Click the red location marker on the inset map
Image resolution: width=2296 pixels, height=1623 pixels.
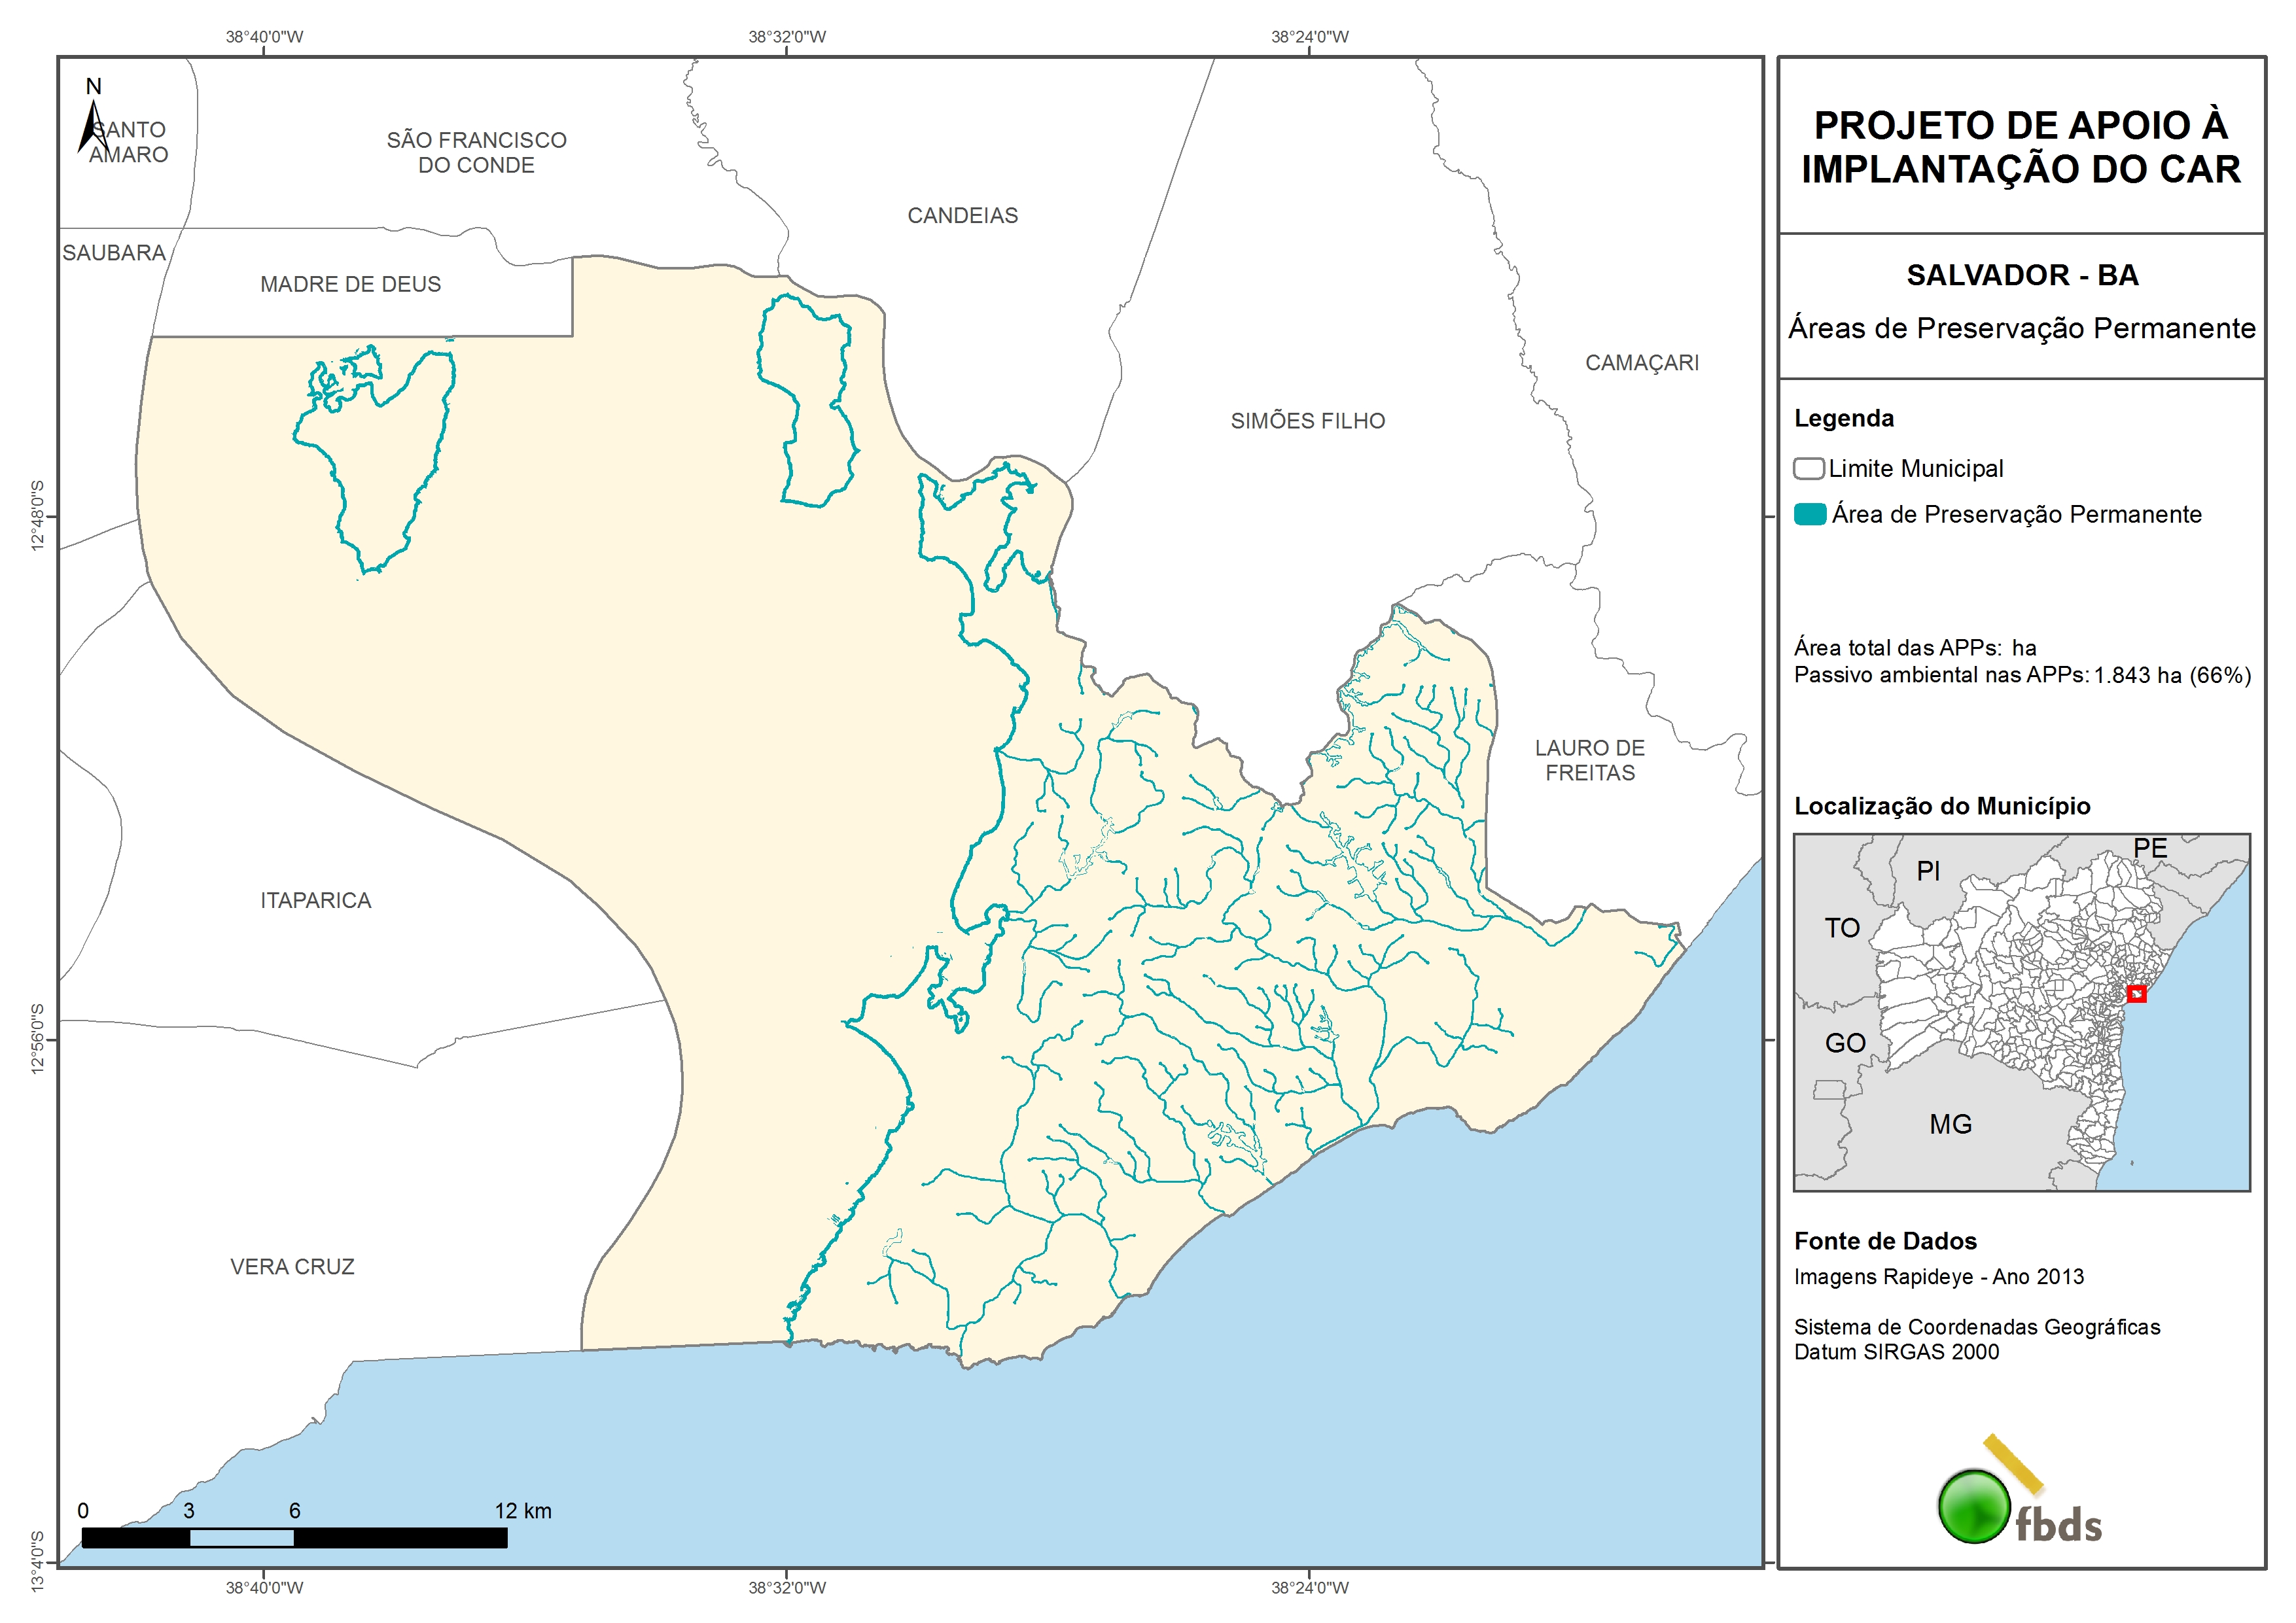tap(2136, 993)
